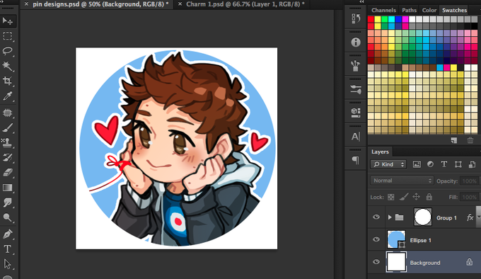Select the Crop tool
Image resolution: width=481 pixels, height=279 pixels.
pyautogui.click(x=7, y=81)
